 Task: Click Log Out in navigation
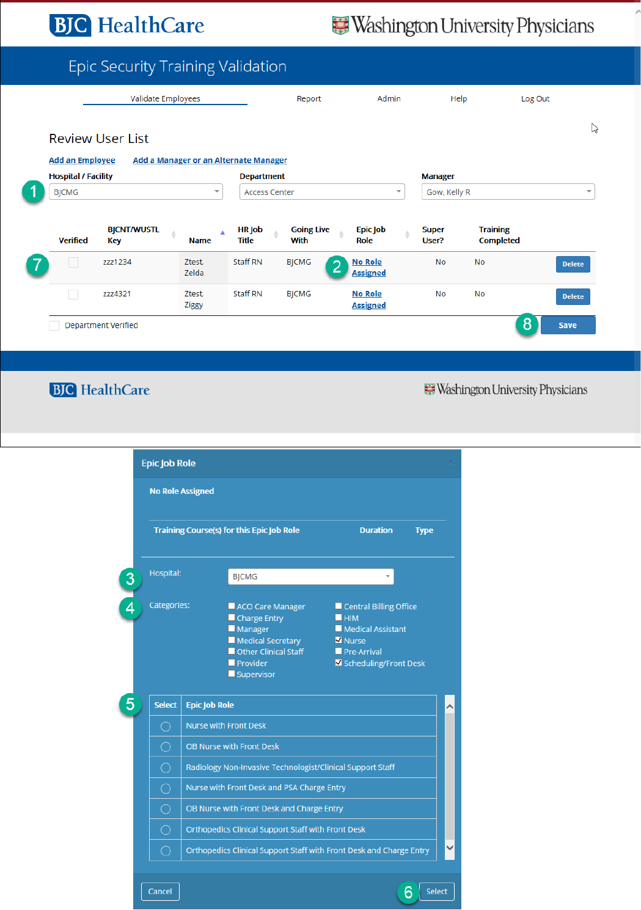pyautogui.click(x=535, y=98)
